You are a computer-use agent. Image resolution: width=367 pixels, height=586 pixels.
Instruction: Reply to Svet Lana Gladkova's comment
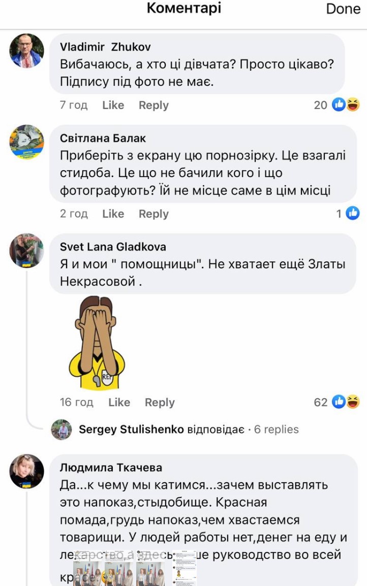click(160, 402)
